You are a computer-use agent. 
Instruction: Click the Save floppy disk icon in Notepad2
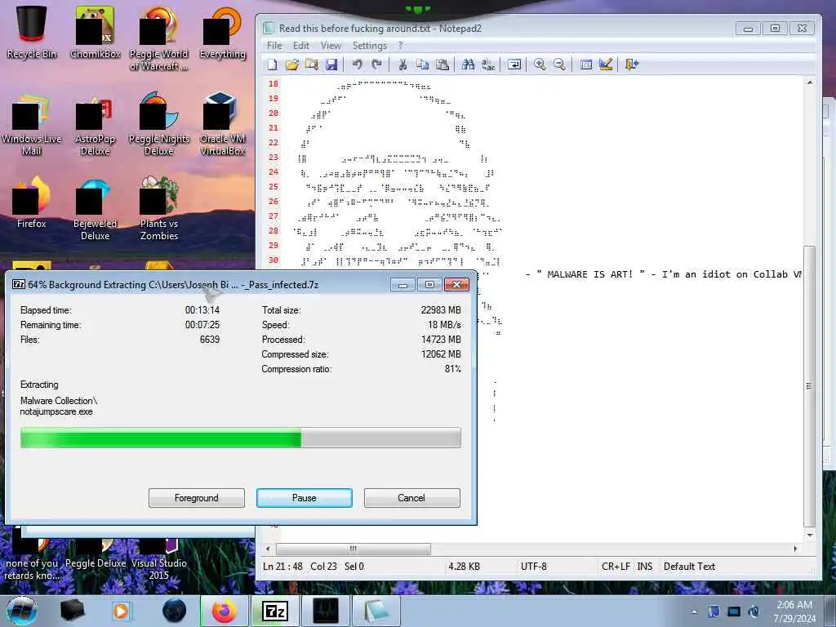pyautogui.click(x=331, y=64)
